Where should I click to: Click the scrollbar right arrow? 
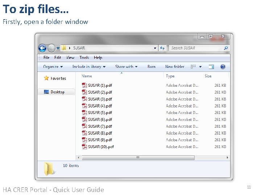click(227, 158)
